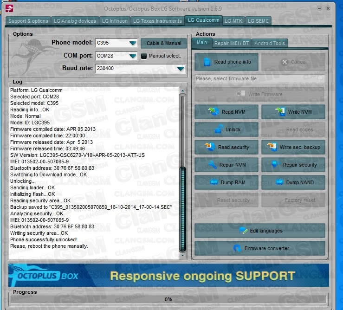Click the Octoplus Box support banner
Viewport: 343px width, 310px height.
(x=168, y=275)
